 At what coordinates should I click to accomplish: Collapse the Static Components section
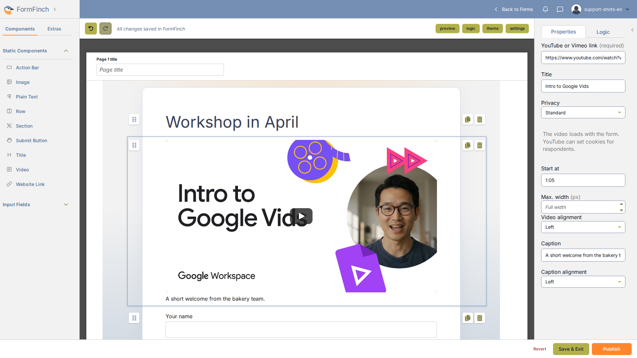coord(66,51)
